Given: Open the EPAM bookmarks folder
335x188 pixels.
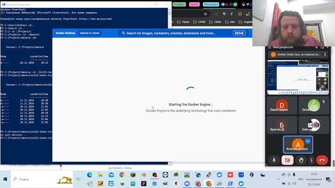Looking at the screenshot, I should pyautogui.click(x=199, y=22).
